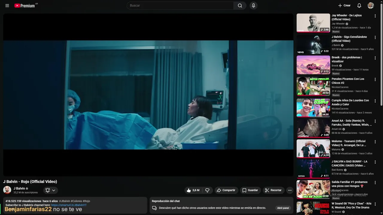Open title Anuel AA - Sola (Remix)

[x=352, y=123]
